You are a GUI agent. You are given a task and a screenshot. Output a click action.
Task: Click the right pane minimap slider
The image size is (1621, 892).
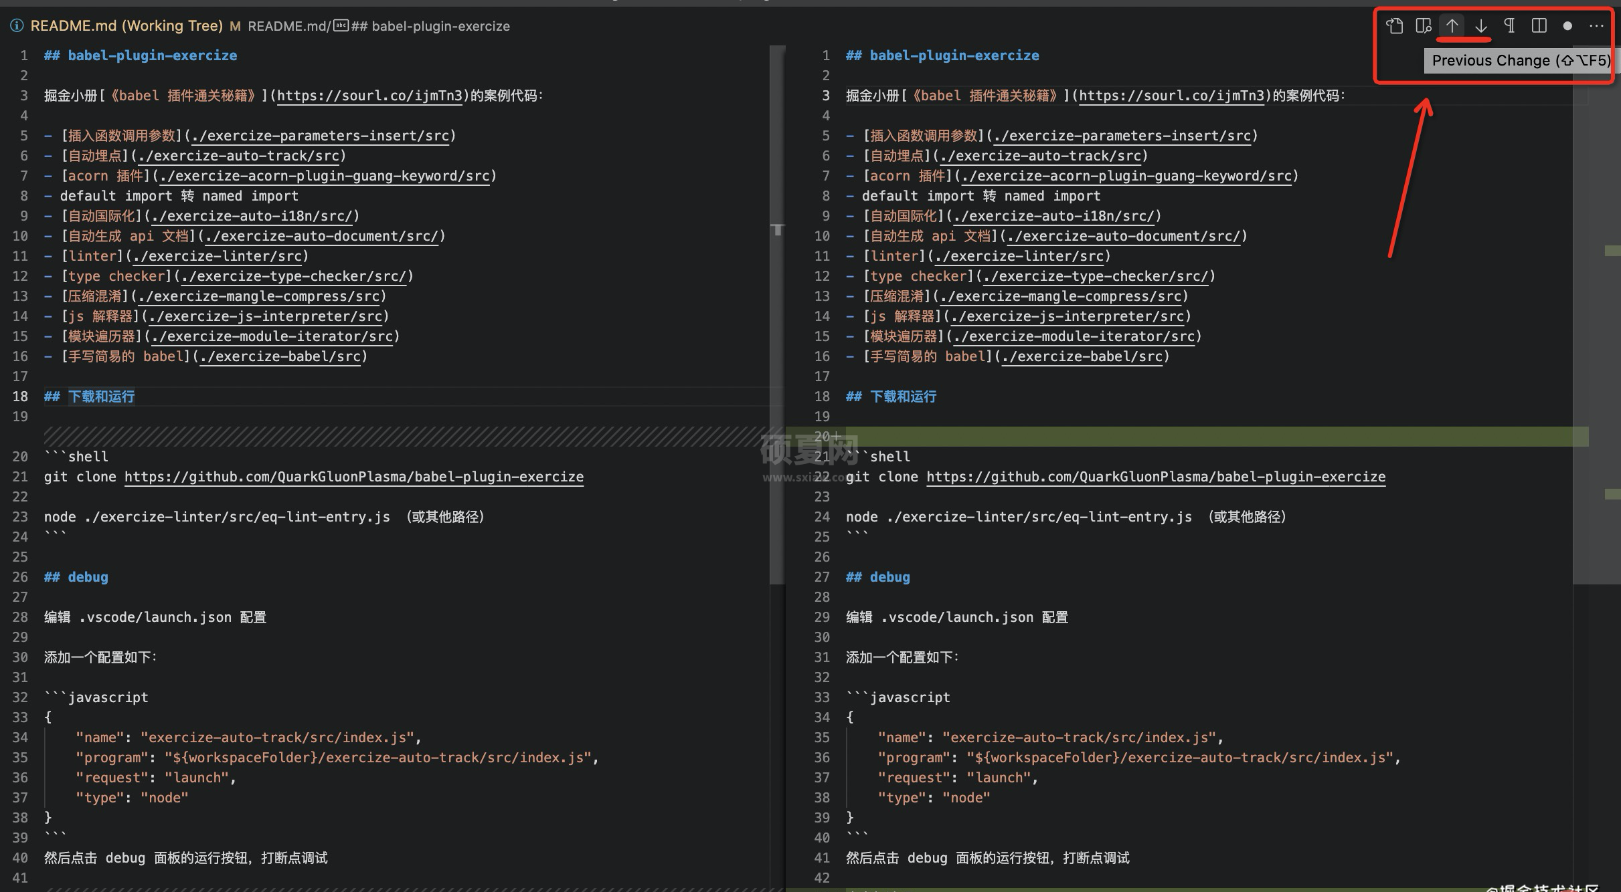click(x=1596, y=314)
